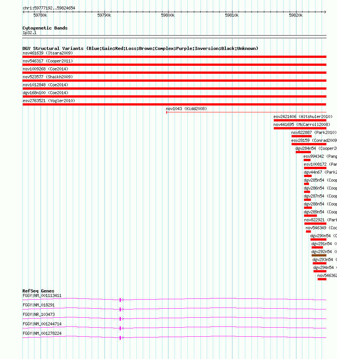Select the 59810k ruler position
Screen dimensions: 337x359
[232, 16]
